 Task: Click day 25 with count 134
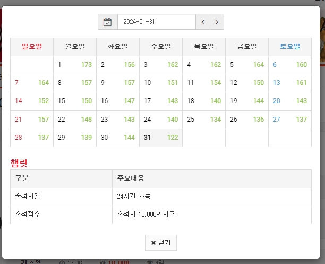(204, 120)
